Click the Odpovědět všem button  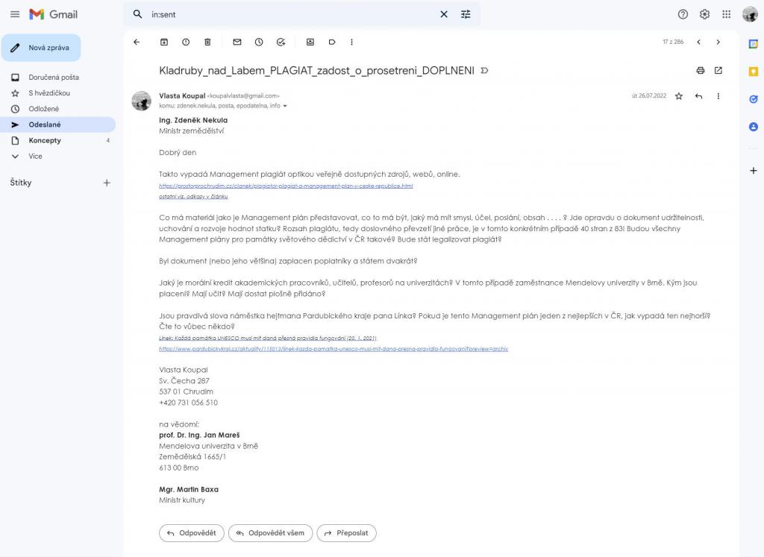point(269,533)
